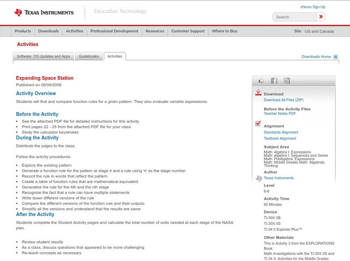The width and height of the screenshot is (350, 261).
Task: Click the red download arrow icon
Action: tap(258, 93)
